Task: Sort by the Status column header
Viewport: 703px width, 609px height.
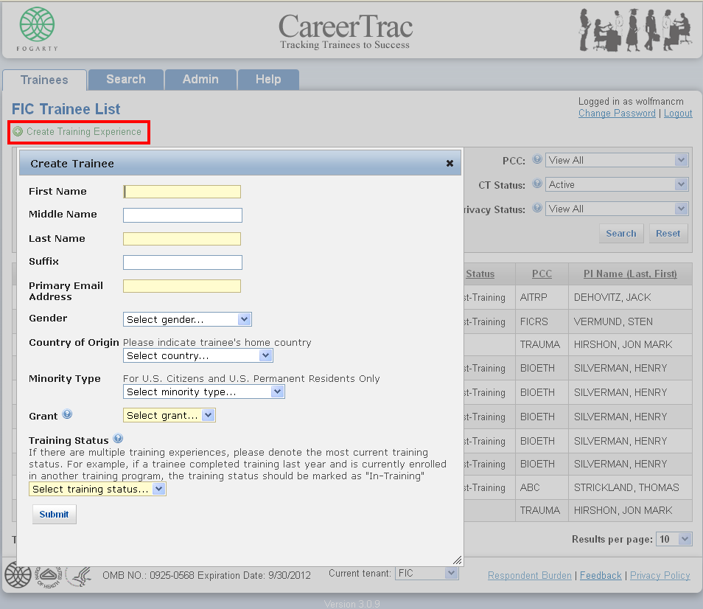Action: [480, 274]
